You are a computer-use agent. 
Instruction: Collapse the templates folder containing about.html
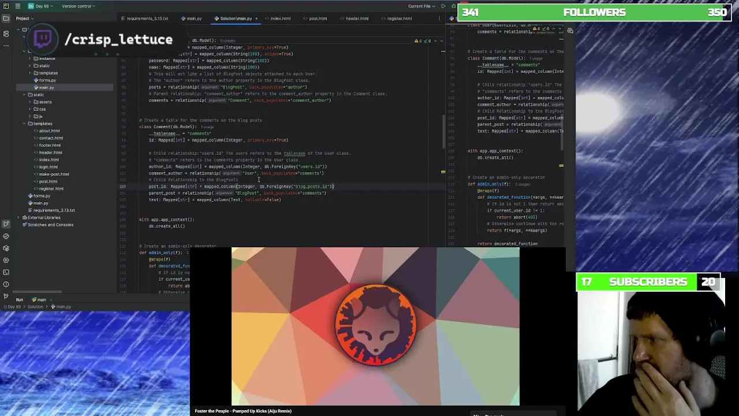click(25, 124)
